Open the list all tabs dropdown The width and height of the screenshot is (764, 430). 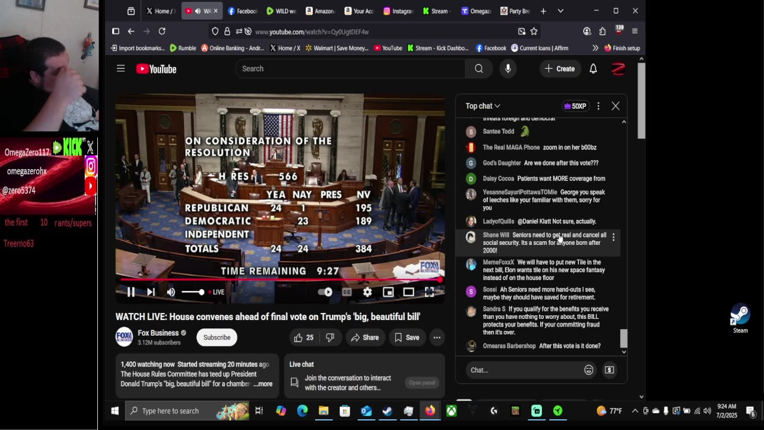pos(560,11)
